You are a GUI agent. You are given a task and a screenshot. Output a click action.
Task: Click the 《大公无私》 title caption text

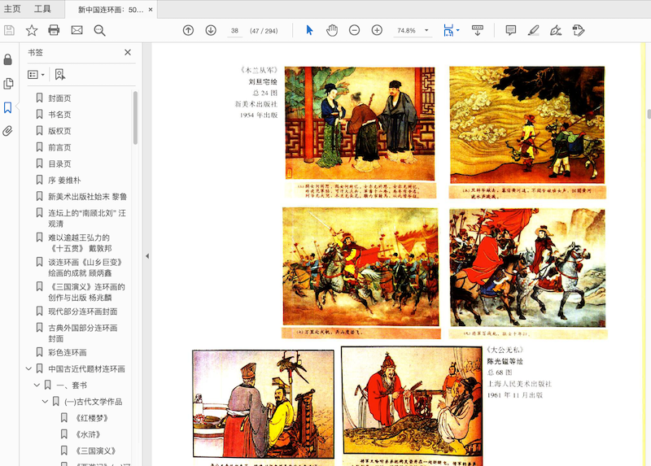[x=505, y=350]
